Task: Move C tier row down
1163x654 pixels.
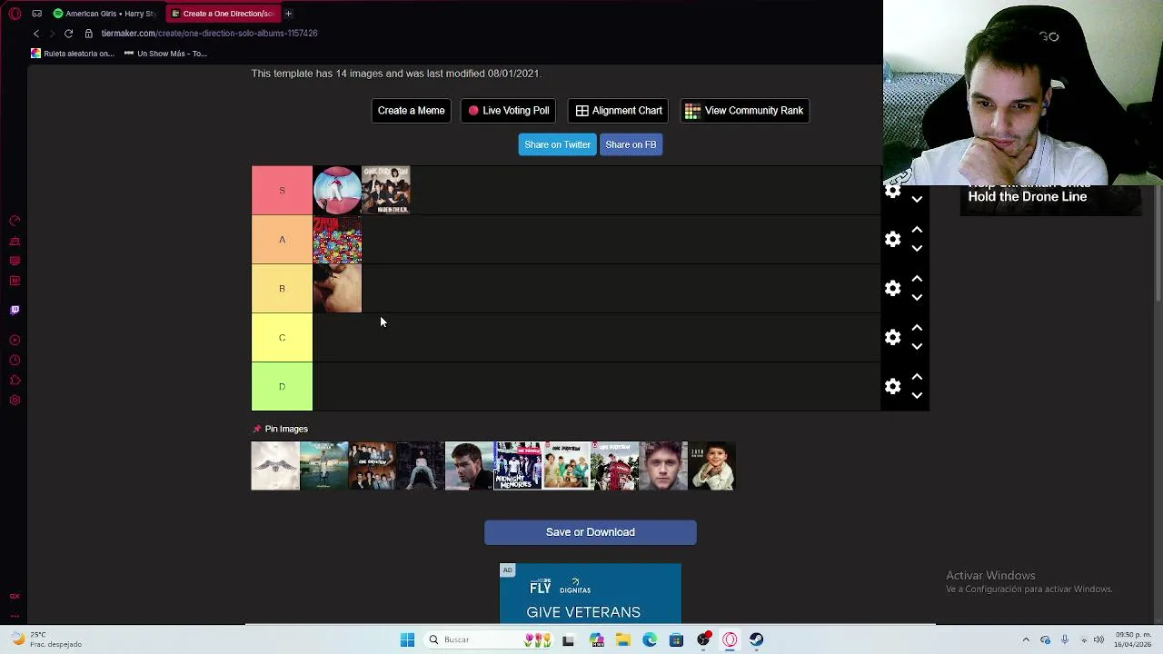Action: 917,346
